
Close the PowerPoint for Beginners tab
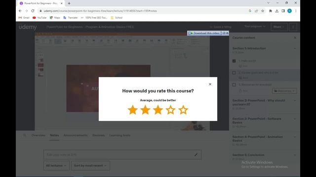point(62,3)
